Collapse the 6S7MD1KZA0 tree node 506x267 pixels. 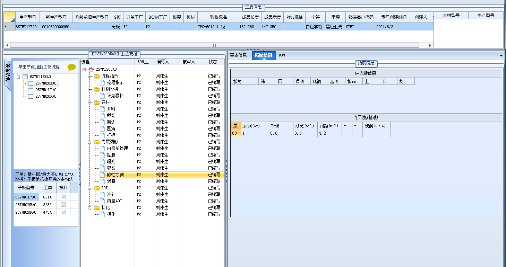pos(18,77)
